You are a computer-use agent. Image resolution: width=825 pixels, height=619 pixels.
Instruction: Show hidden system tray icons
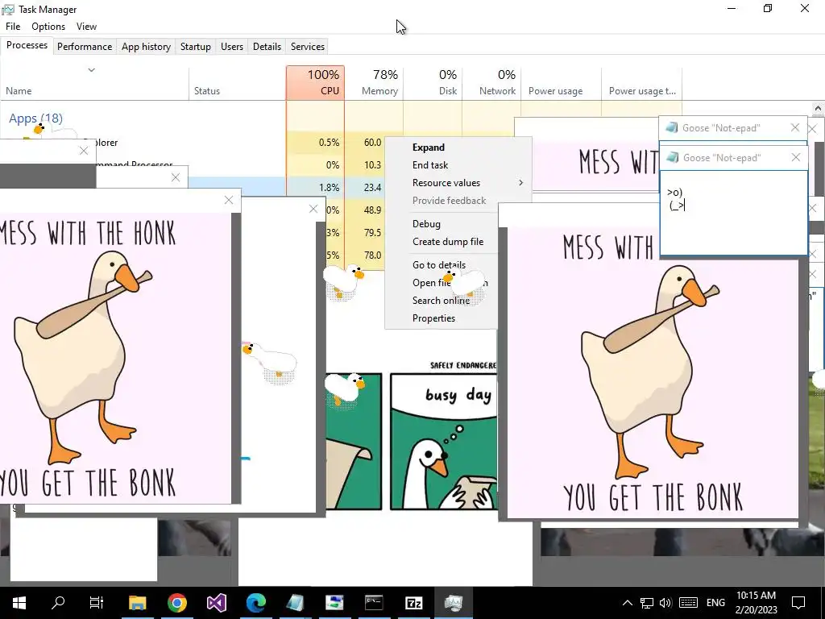point(627,603)
